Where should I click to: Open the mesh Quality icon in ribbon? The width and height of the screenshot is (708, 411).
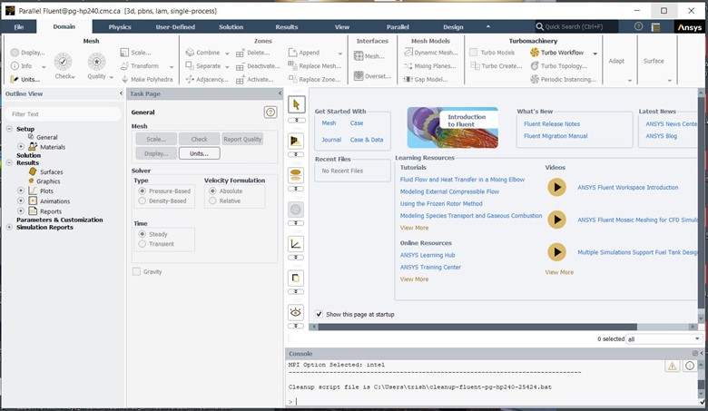click(x=96, y=62)
